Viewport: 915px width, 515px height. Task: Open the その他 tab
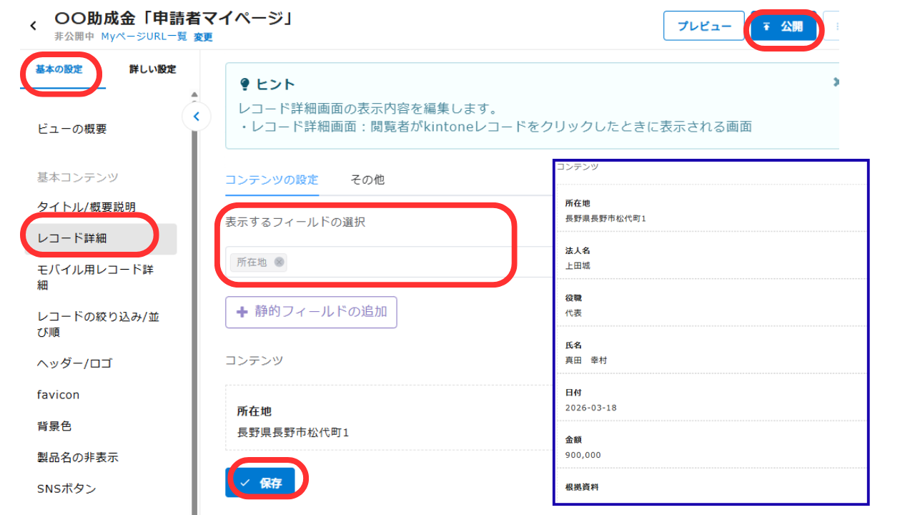coord(367,180)
